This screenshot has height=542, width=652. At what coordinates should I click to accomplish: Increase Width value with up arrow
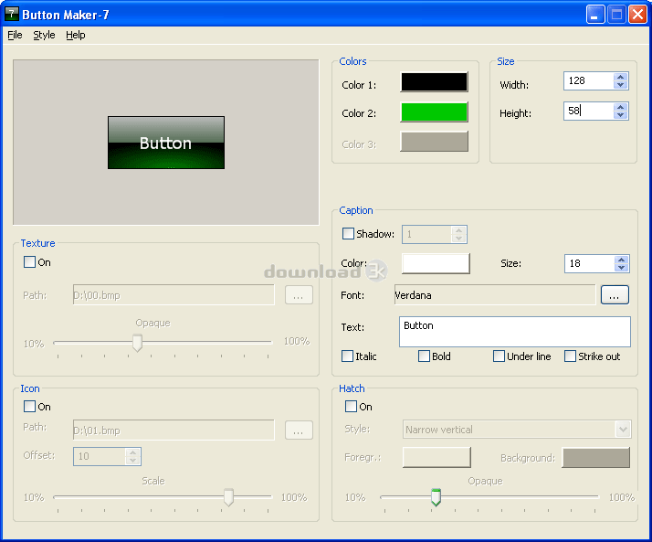coord(621,77)
